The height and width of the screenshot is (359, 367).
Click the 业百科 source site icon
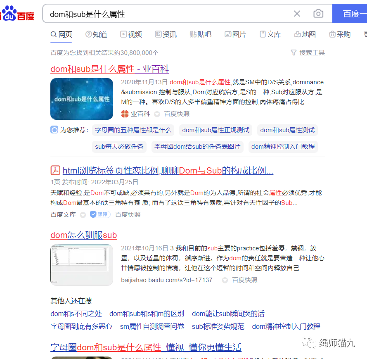pyautogui.click(x=124, y=114)
